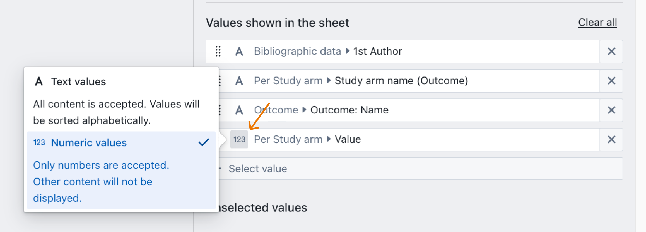The width and height of the screenshot is (646, 232).
Task: Click the Outcome: Name entry
Action: click(321, 110)
